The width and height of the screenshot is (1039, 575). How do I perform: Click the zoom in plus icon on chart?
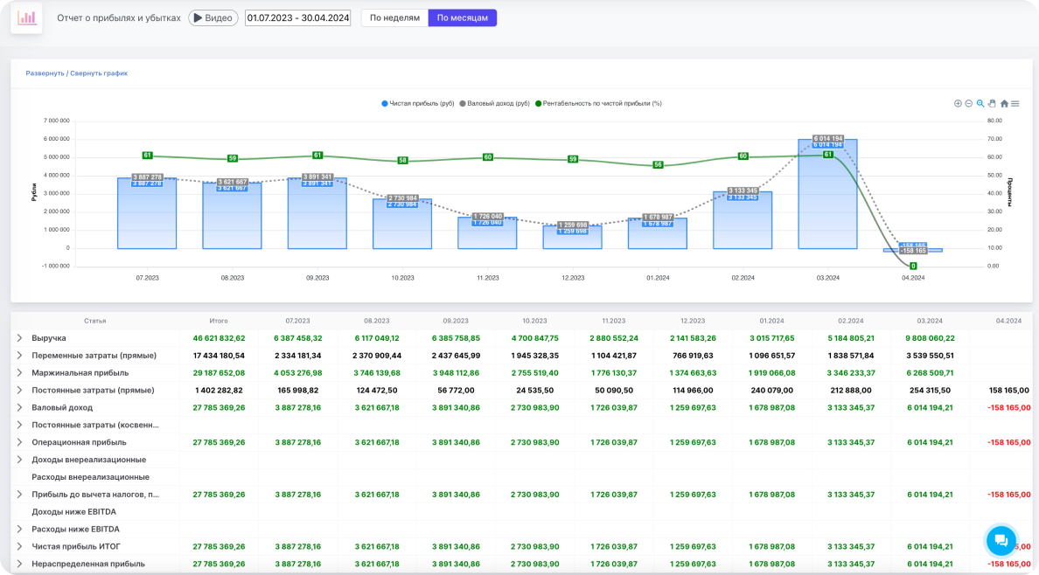point(958,103)
